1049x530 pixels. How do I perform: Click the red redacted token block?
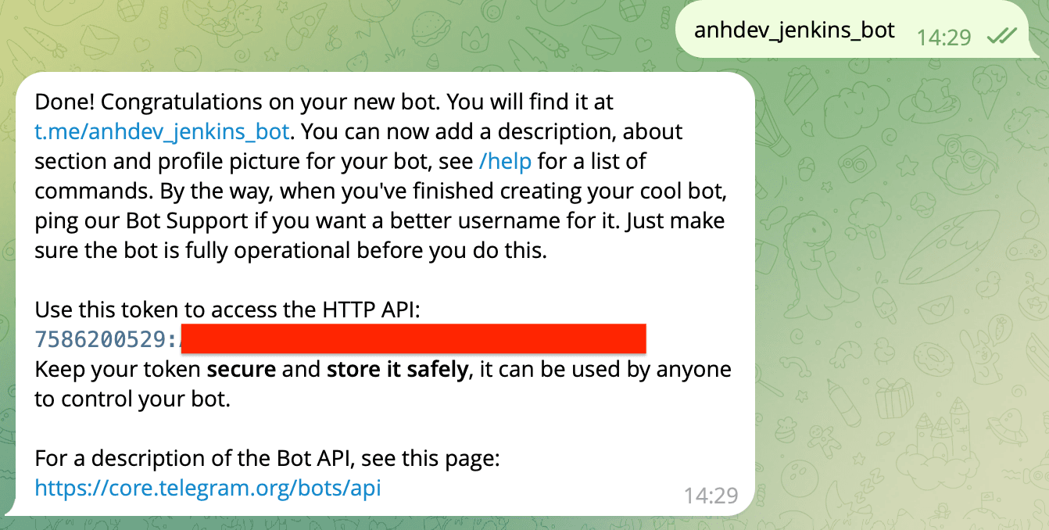(414, 339)
